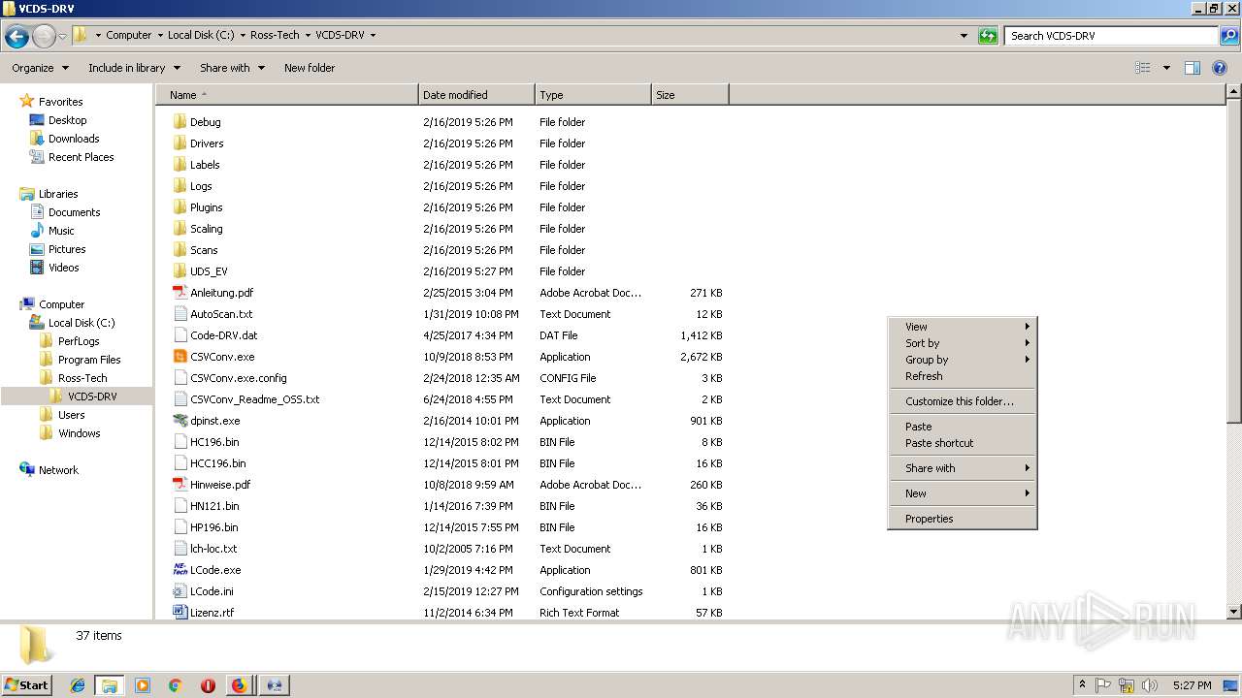This screenshot has width=1242, height=698.
Task: Open the Share with context submenu
Action: pos(963,468)
